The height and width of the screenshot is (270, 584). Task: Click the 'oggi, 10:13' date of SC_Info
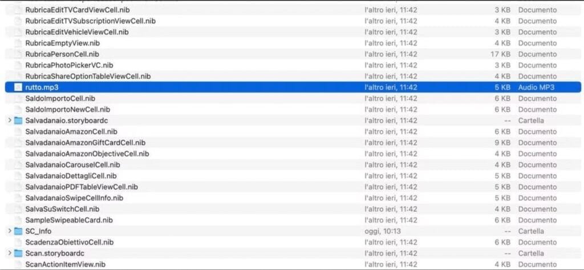pos(383,231)
